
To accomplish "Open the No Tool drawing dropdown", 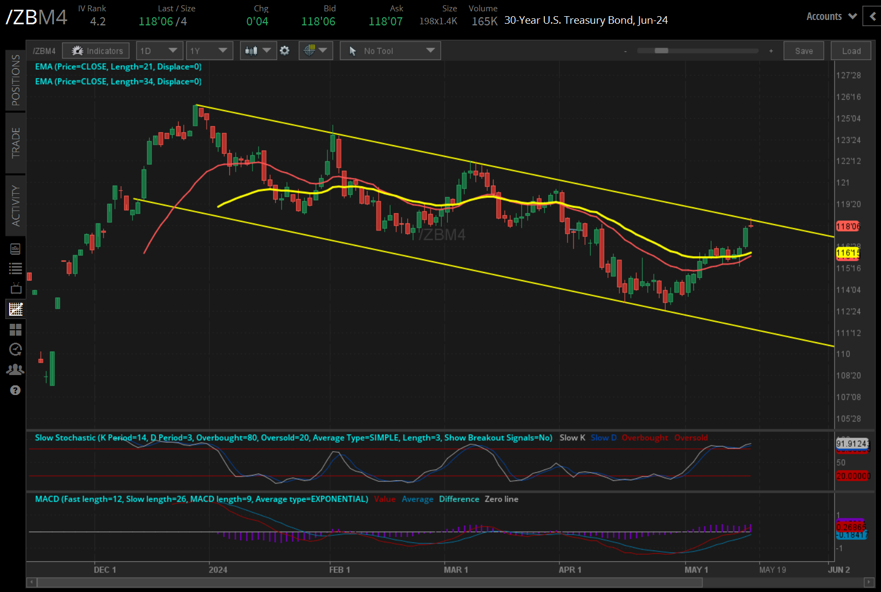I will click(390, 50).
